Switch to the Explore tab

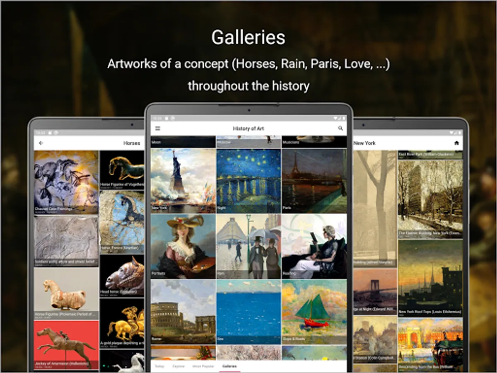(179, 366)
